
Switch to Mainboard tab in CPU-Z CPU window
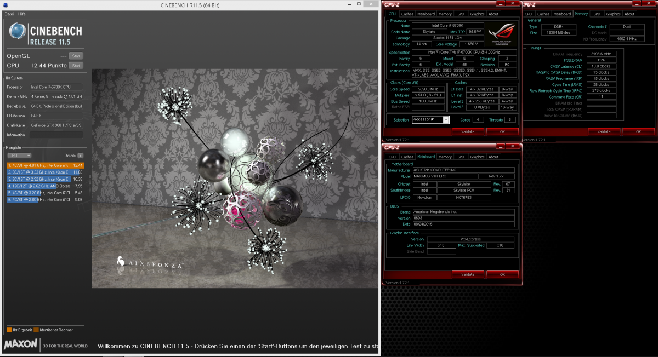[x=426, y=14]
